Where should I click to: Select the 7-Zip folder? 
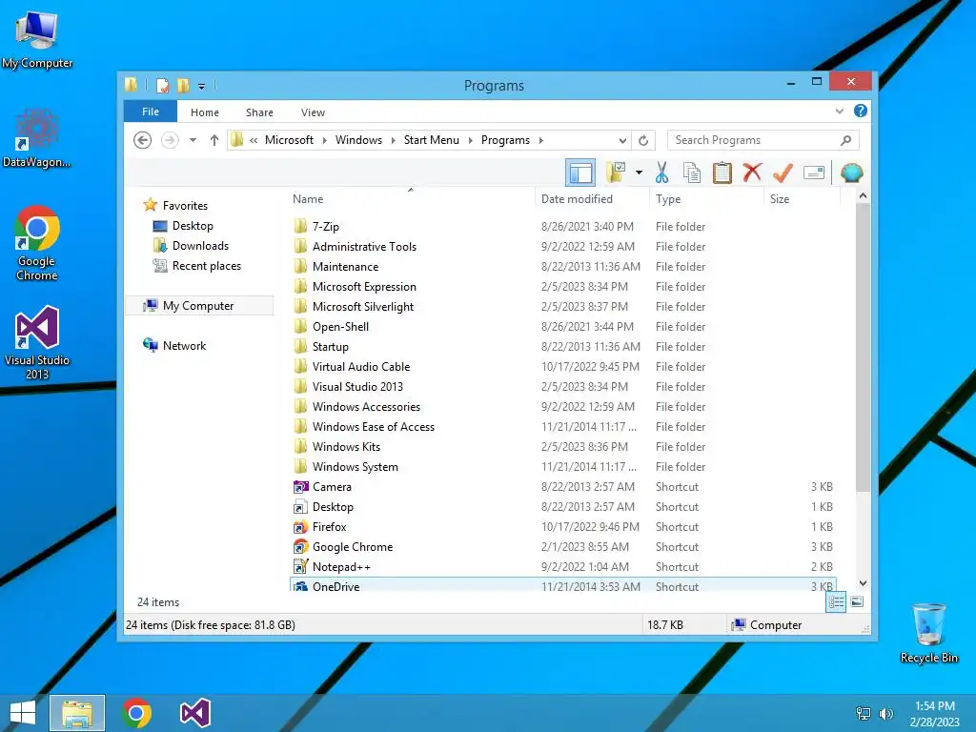point(564,227)
